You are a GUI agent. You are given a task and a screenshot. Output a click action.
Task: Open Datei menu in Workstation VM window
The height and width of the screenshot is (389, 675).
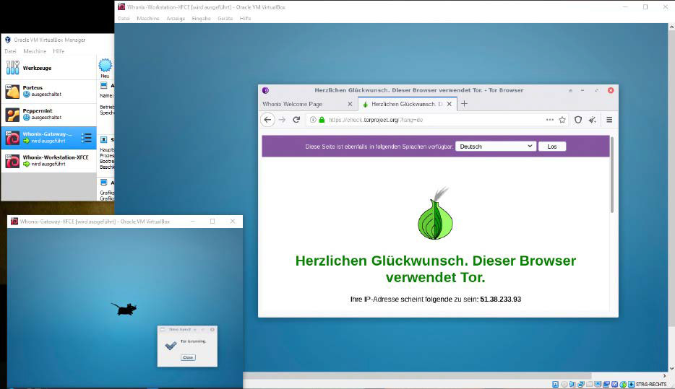coord(124,19)
